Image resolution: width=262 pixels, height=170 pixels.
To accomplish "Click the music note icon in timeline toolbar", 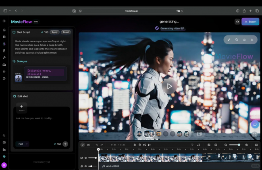I will pyautogui.click(x=198, y=145).
